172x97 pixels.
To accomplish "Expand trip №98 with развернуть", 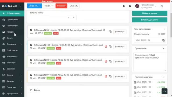I will pos(120,62).
